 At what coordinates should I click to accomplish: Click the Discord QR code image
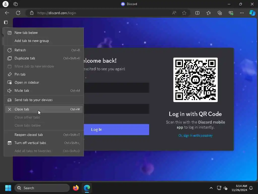tap(195, 80)
